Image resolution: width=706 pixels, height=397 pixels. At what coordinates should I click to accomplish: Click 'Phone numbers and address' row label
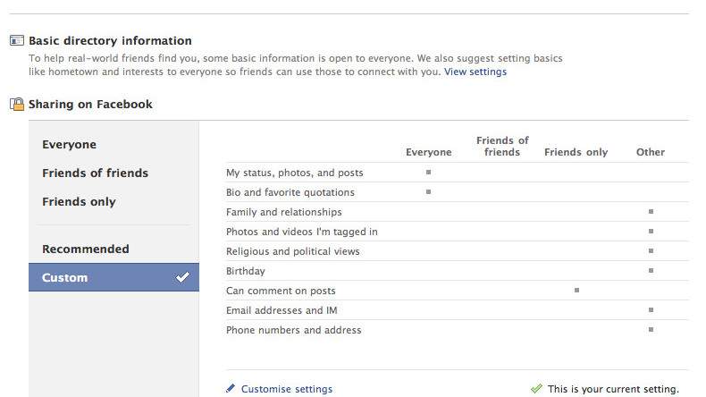(x=293, y=330)
